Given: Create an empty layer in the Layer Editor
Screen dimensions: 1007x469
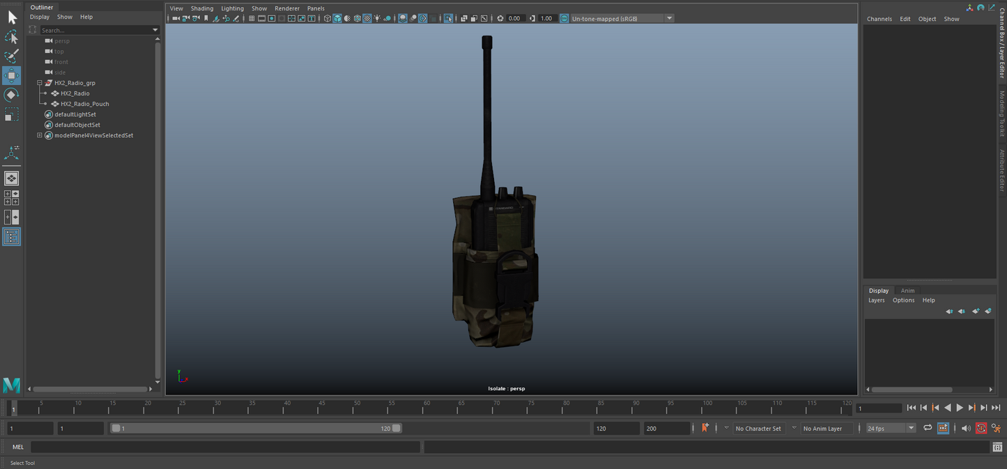Looking at the screenshot, I should [x=976, y=311].
